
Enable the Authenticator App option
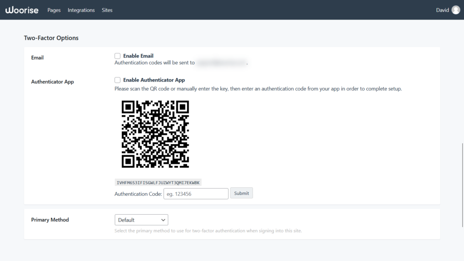[x=117, y=80]
